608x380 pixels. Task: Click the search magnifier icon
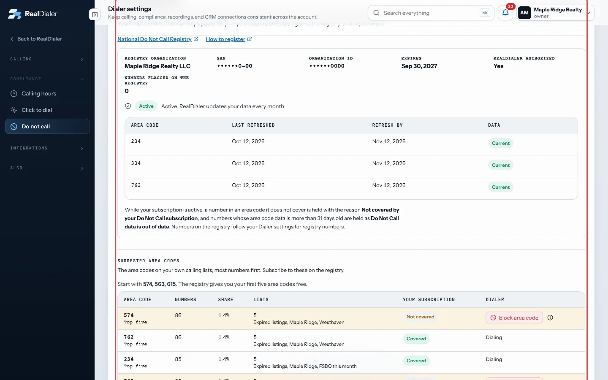(376, 13)
